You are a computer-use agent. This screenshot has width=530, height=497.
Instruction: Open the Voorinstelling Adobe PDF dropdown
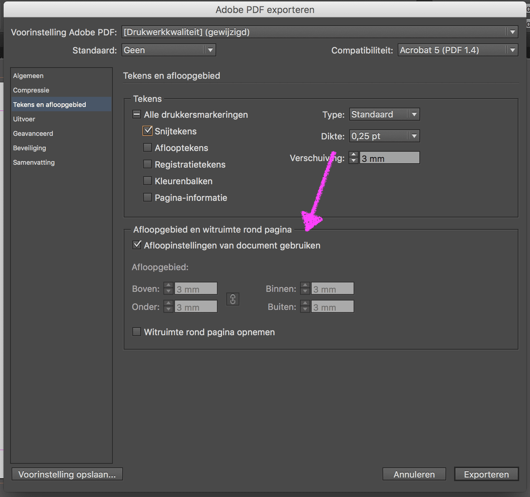coord(320,32)
